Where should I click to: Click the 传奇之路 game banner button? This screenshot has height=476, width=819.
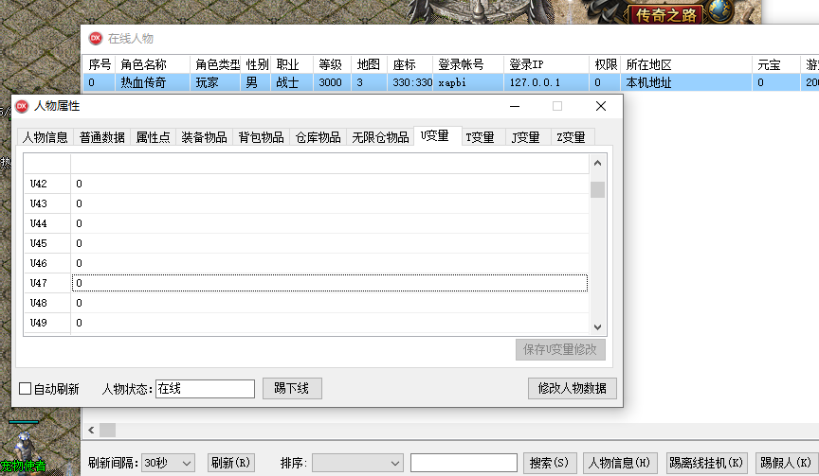click(664, 14)
